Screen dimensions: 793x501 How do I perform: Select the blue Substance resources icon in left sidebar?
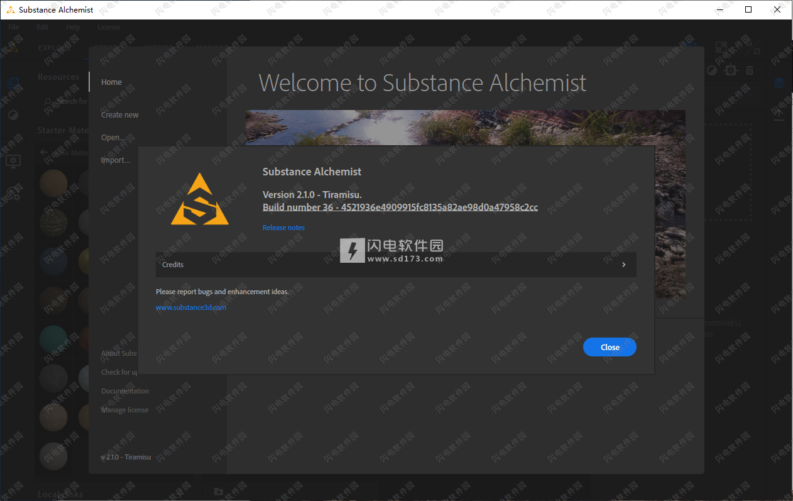pos(13,83)
